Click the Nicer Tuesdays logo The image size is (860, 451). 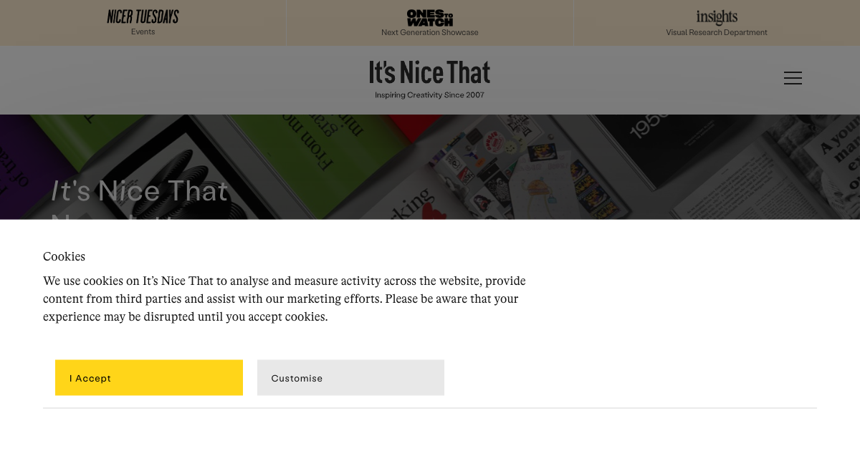coord(143,16)
